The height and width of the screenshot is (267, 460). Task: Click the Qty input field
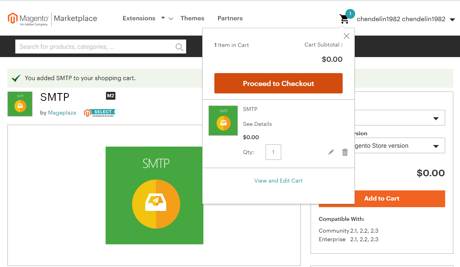[x=273, y=152]
